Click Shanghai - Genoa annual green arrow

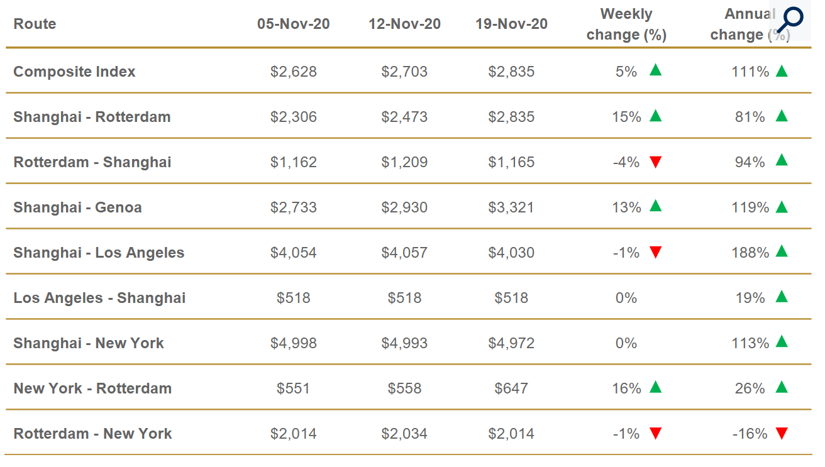point(782,206)
